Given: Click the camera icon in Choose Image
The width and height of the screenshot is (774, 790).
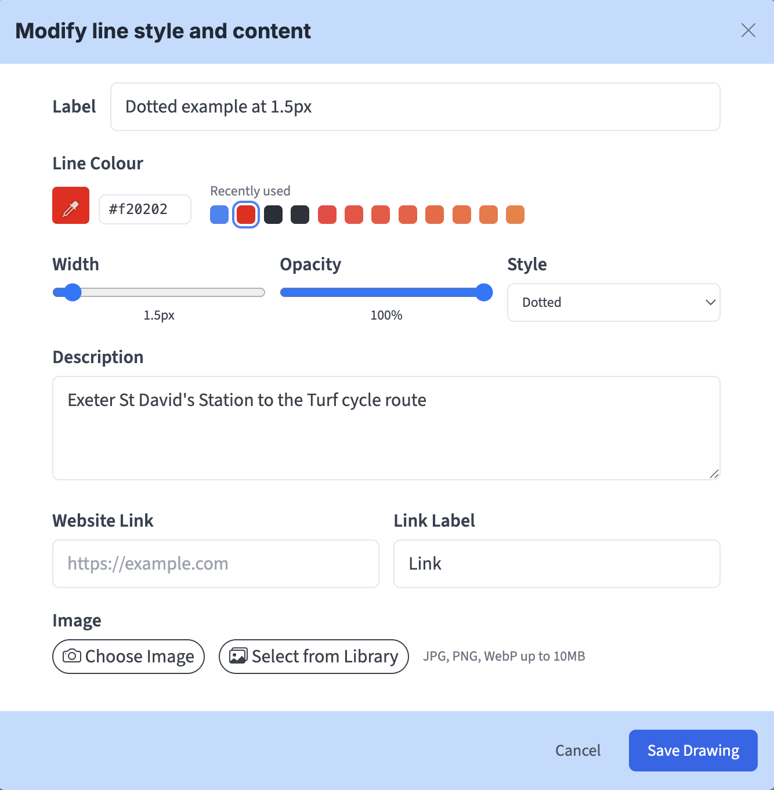Looking at the screenshot, I should pyautogui.click(x=72, y=656).
